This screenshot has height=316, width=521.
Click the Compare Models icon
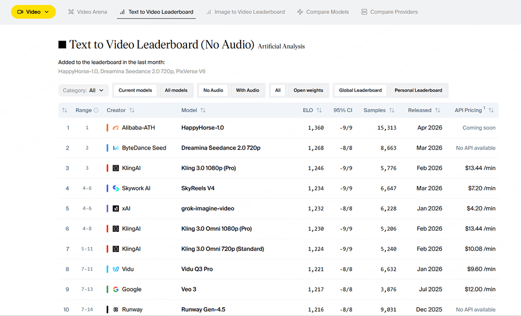click(x=300, y=12)
